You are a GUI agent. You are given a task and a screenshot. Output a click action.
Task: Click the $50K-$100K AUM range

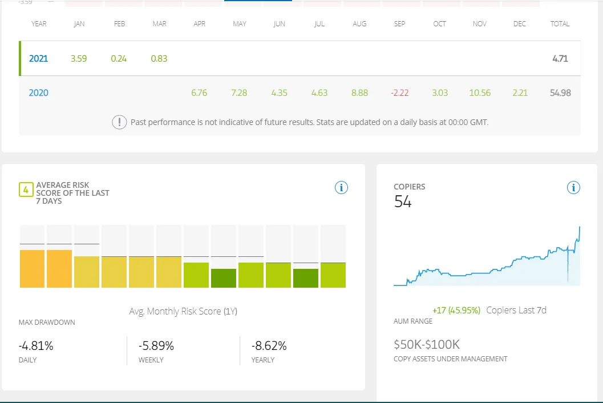427,345
